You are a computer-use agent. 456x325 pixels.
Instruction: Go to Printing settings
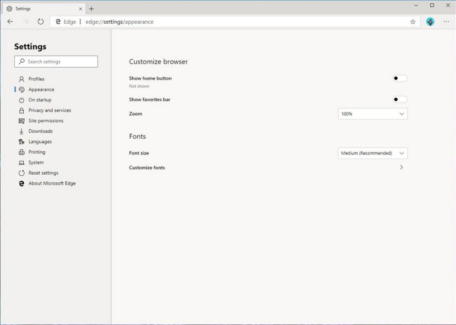click(37, 152)
